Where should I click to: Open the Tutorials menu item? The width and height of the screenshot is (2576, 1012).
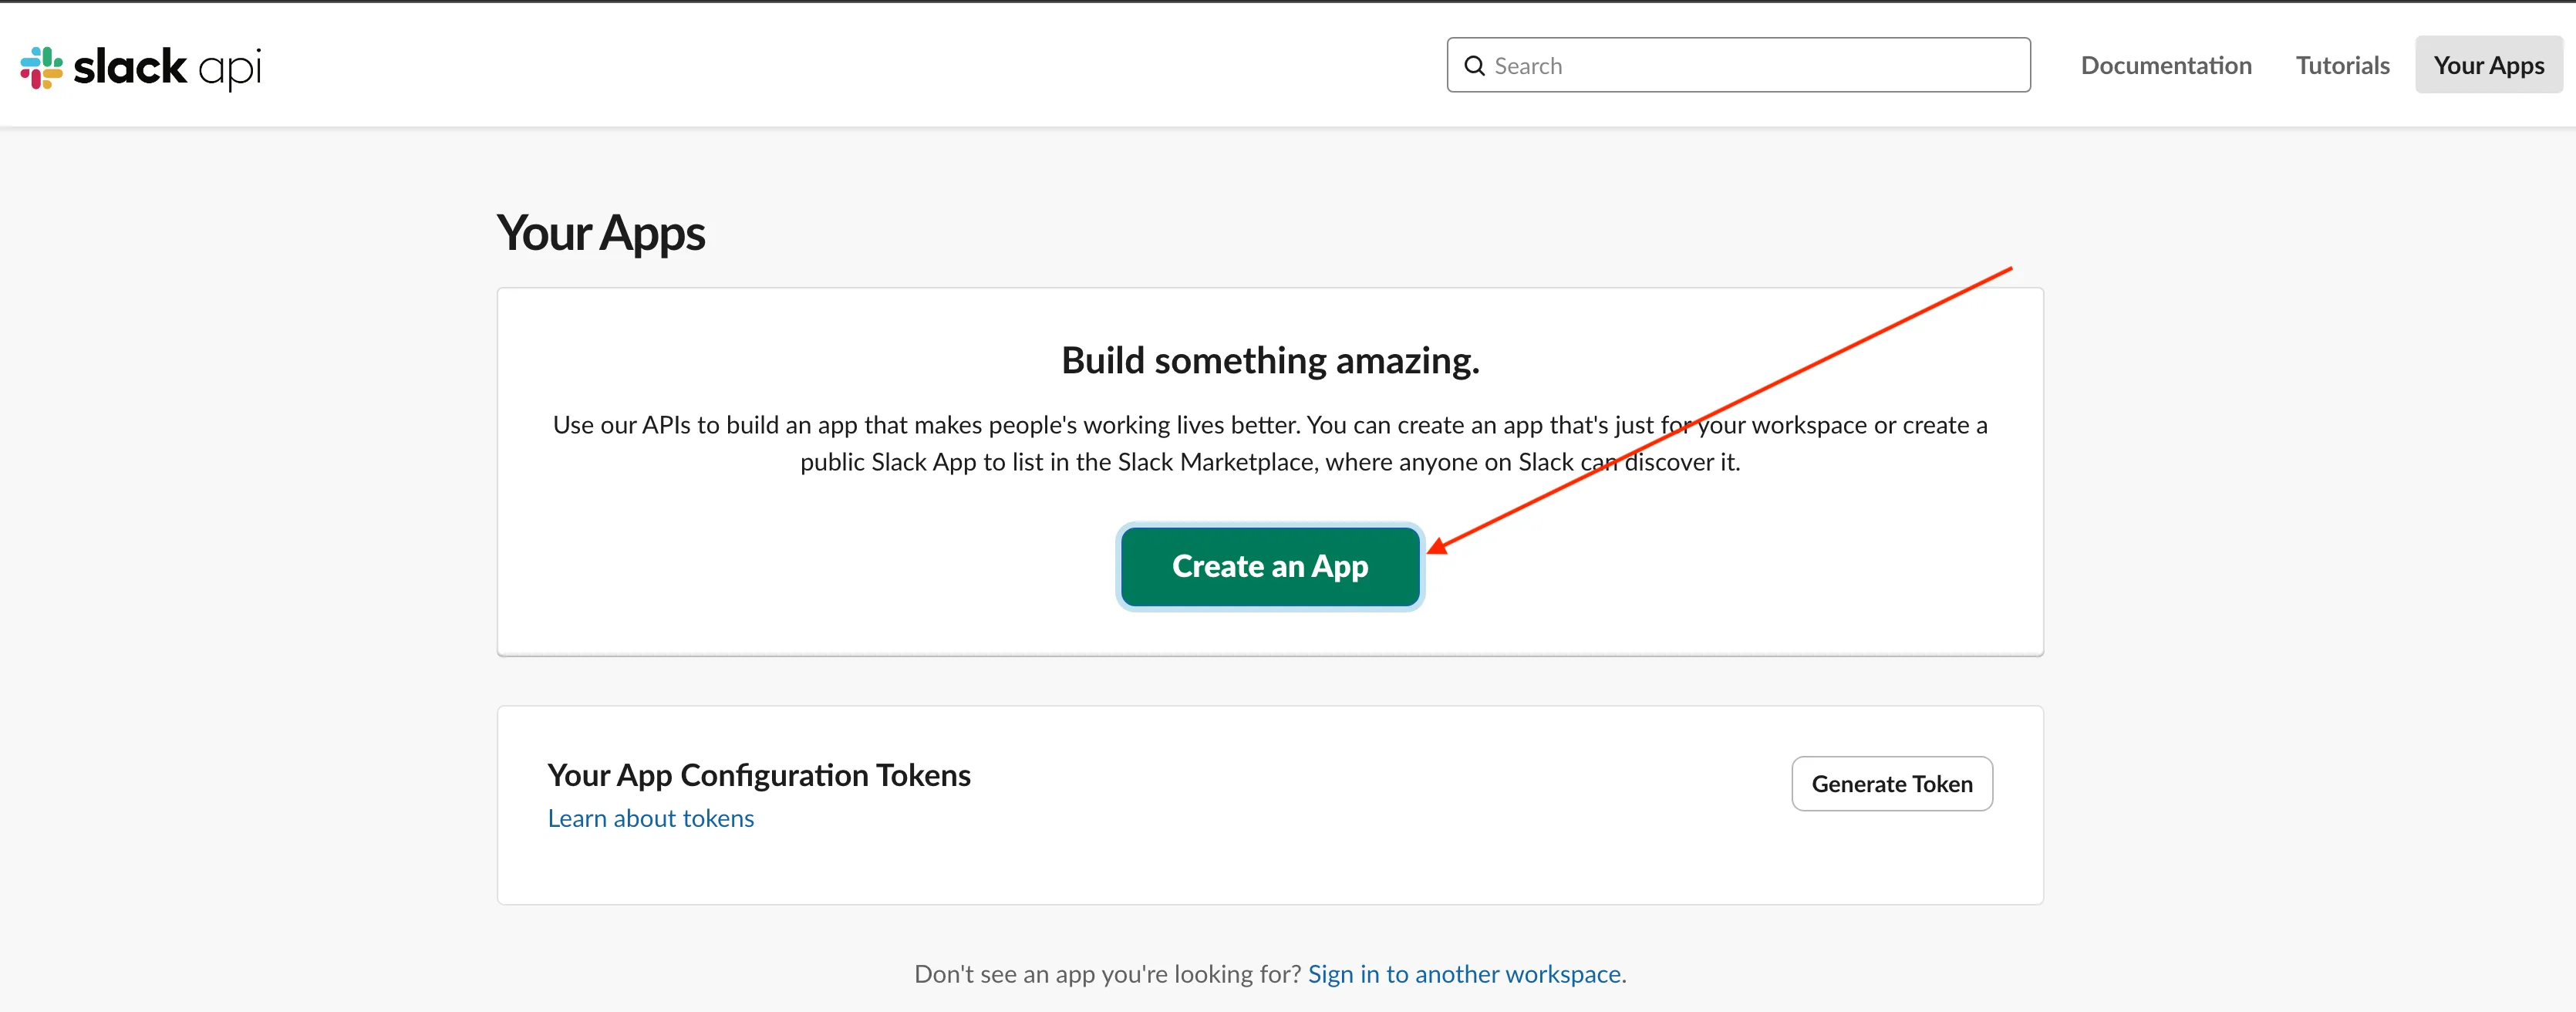2342,65
